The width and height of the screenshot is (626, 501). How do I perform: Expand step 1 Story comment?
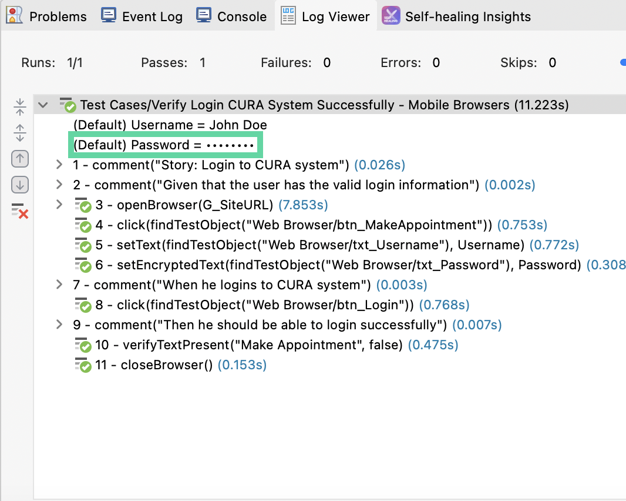(59, 164)
